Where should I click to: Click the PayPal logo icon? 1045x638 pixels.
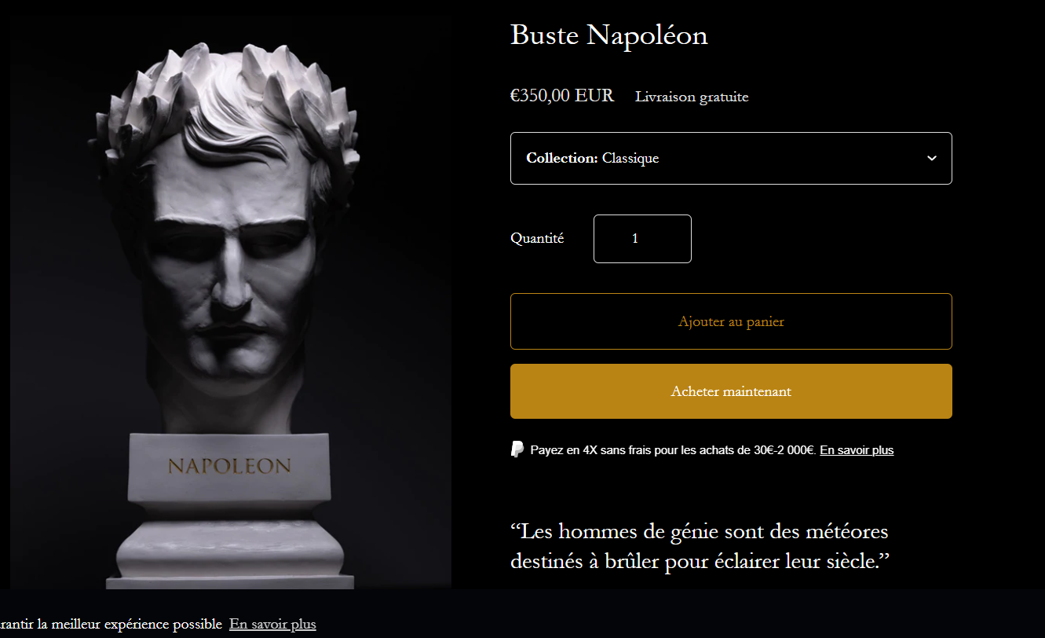517,449
